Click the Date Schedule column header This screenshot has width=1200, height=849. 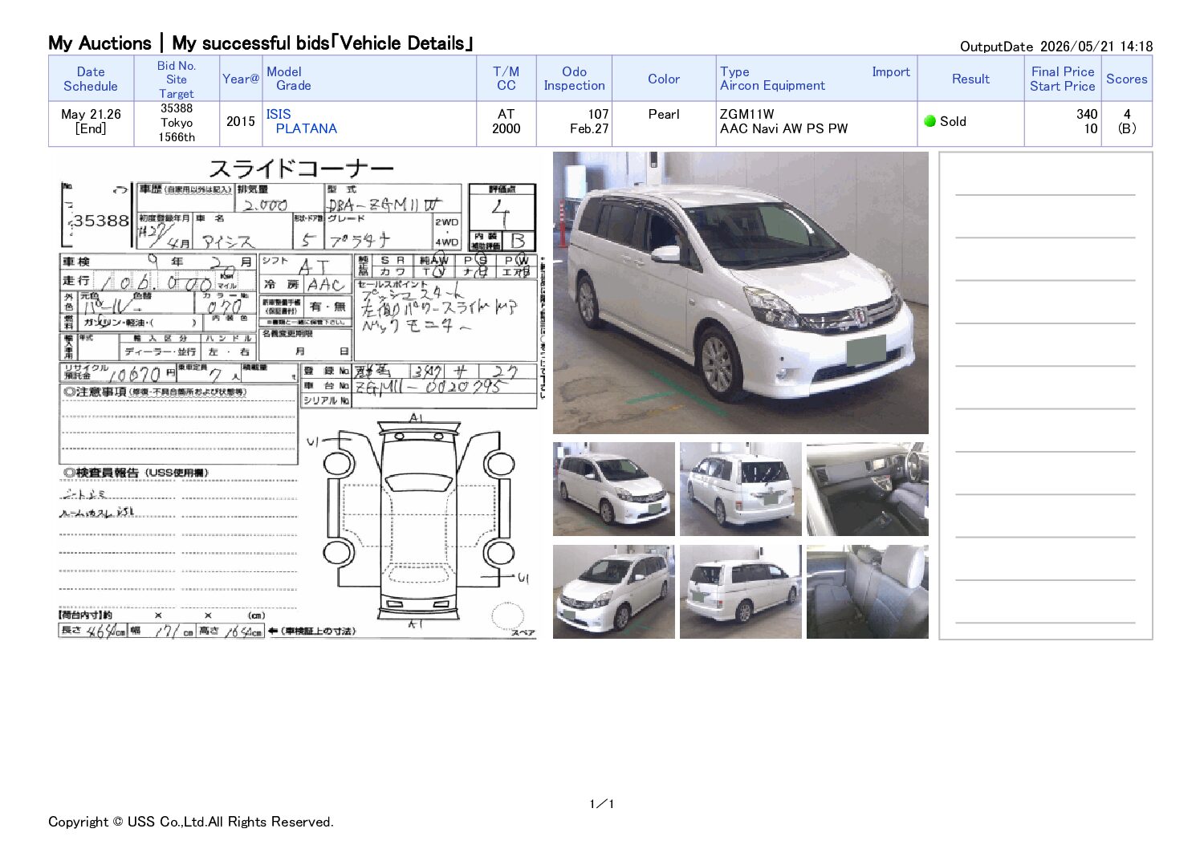(91, 79)
